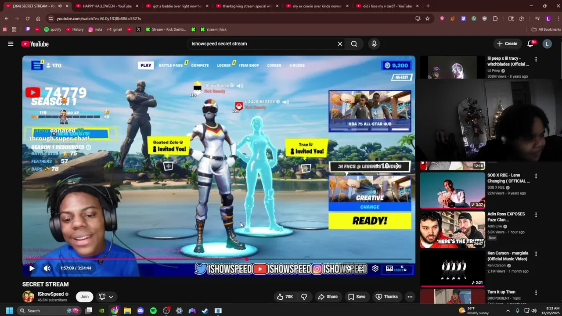Open options menu for Ken Carson margiela
The image size is (562, 316).
[x=536, y=254]
